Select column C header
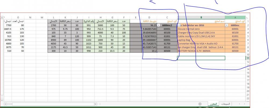This screenshot has width=269, height=108. (x=167, y=17)
